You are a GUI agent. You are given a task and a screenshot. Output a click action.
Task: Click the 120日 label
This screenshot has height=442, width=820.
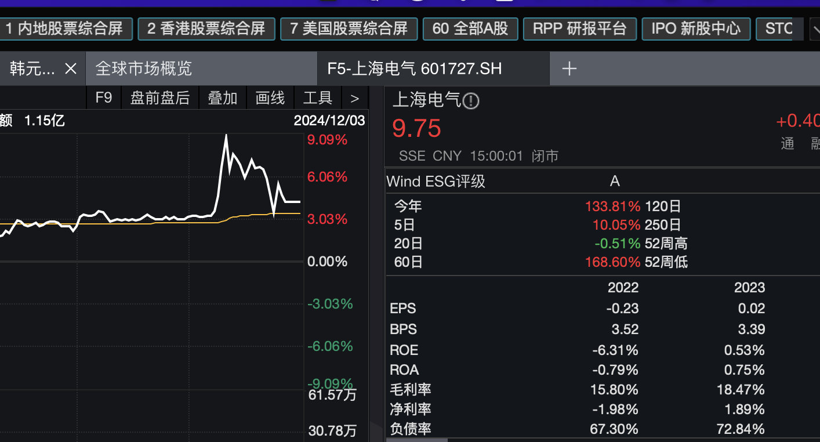[x=663, y=206]
